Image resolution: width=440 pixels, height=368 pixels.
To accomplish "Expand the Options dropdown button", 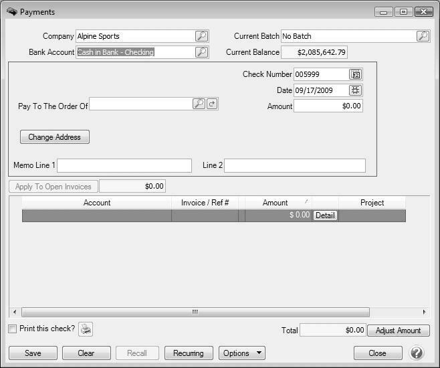I will (x=242, y=353).
